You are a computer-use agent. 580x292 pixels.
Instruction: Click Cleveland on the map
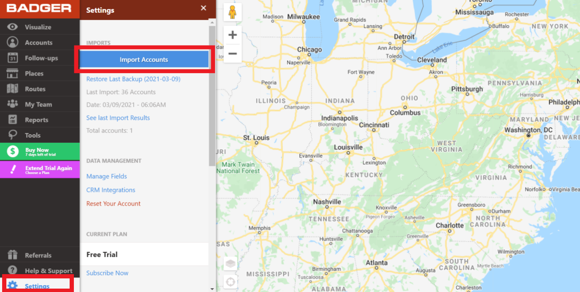pyautogui.click(x=432, y=60)
